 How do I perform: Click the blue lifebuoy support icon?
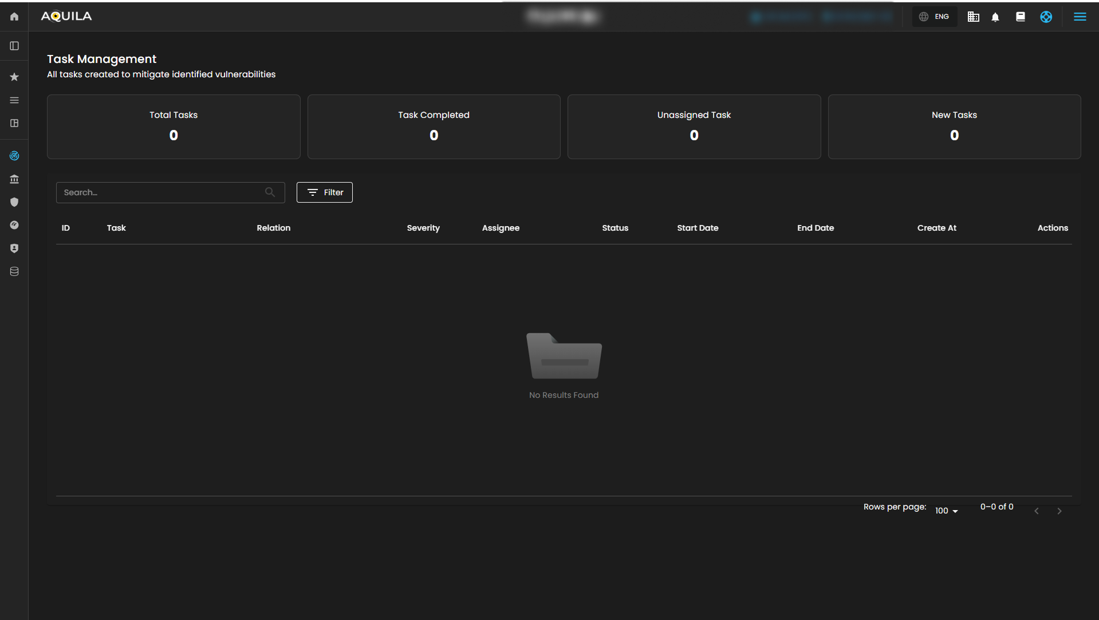(x=1046, y=17)
